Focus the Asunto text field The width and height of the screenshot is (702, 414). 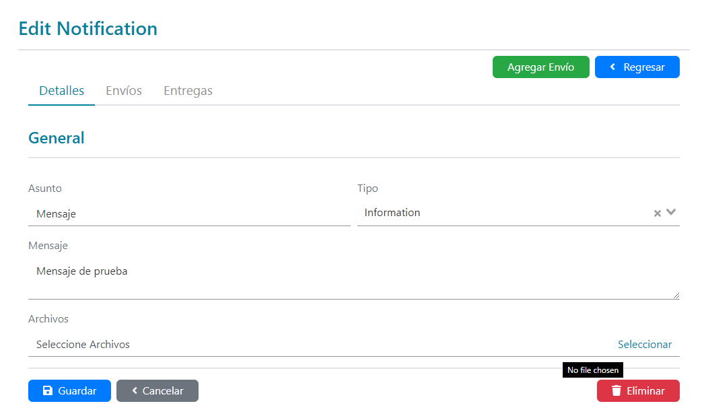coord(189,214)
